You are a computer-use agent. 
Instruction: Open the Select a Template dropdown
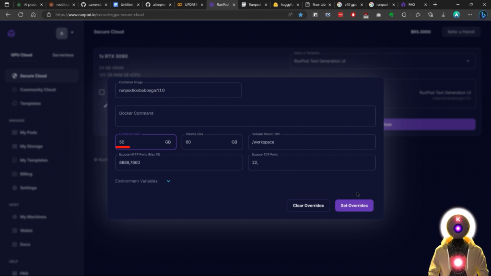pyautogui.click(x=382, y=61)
